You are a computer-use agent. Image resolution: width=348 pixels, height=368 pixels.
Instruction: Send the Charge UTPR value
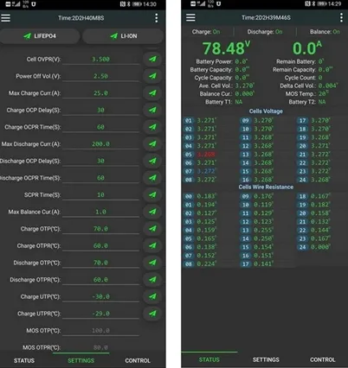coord(152,314)
